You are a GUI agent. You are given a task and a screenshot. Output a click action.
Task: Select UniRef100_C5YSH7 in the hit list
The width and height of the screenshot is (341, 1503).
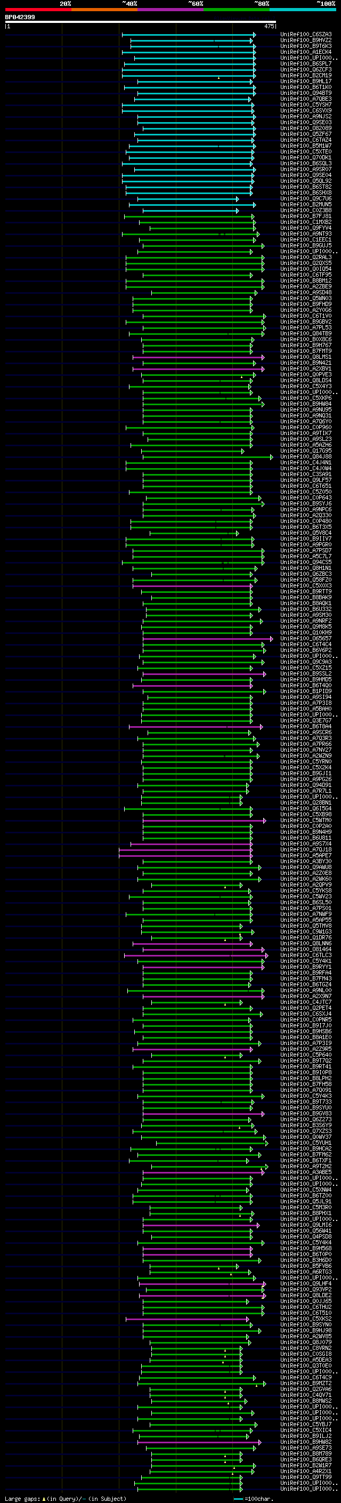(306, 105)
